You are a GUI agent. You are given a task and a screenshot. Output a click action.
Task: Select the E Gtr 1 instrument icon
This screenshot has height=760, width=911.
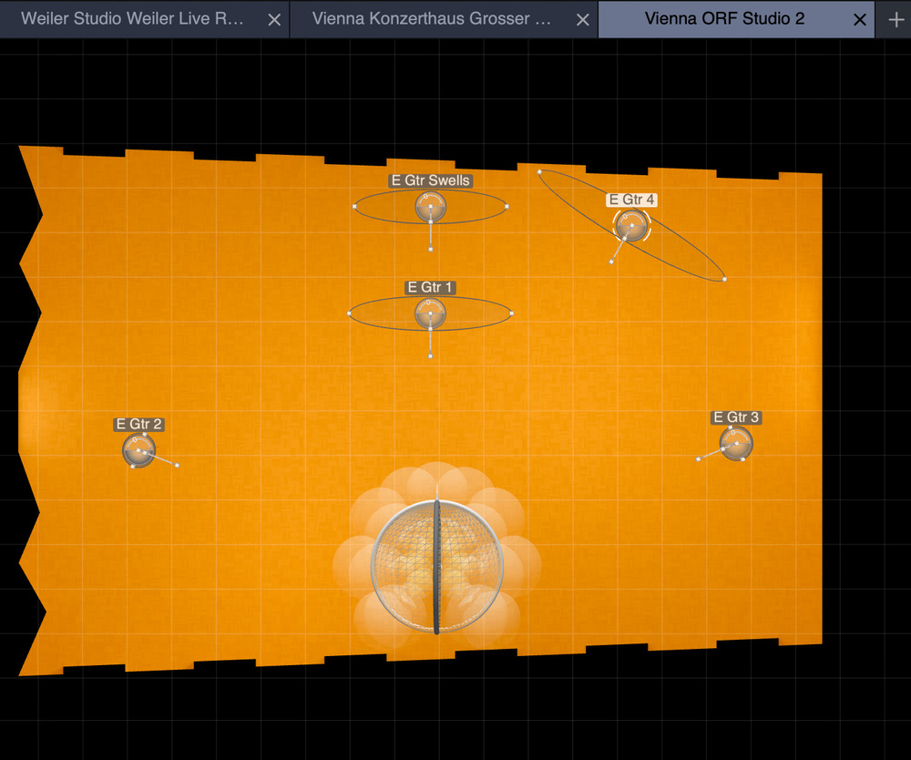(430, 313)
